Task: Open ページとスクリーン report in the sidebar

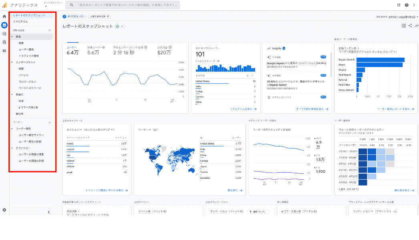Action: click(x=30, y=88)
